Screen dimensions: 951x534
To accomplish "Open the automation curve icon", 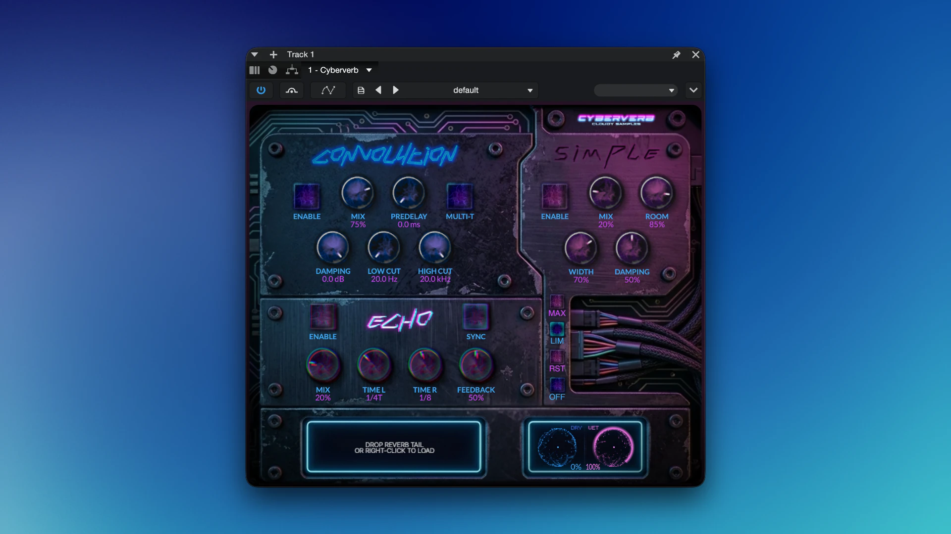I will (328, 90).
